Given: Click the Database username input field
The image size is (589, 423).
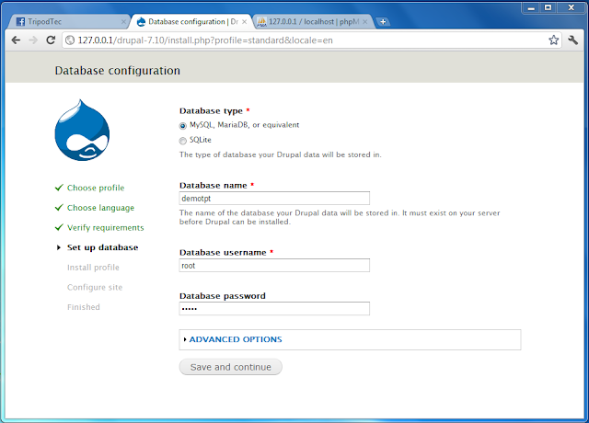Looking at the screenshot, I should (x=274, y=266).
